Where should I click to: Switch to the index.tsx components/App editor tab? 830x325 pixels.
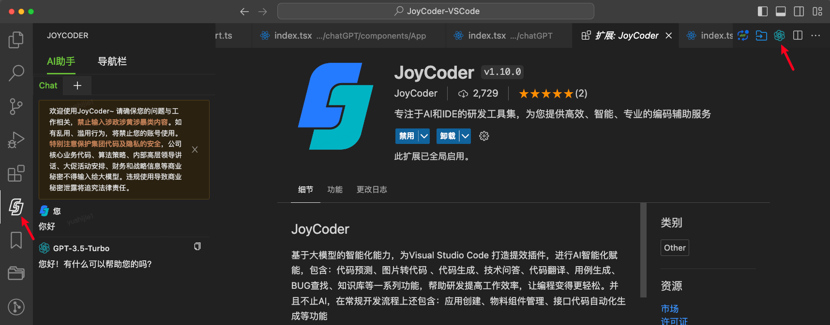(x=348, y=36)
